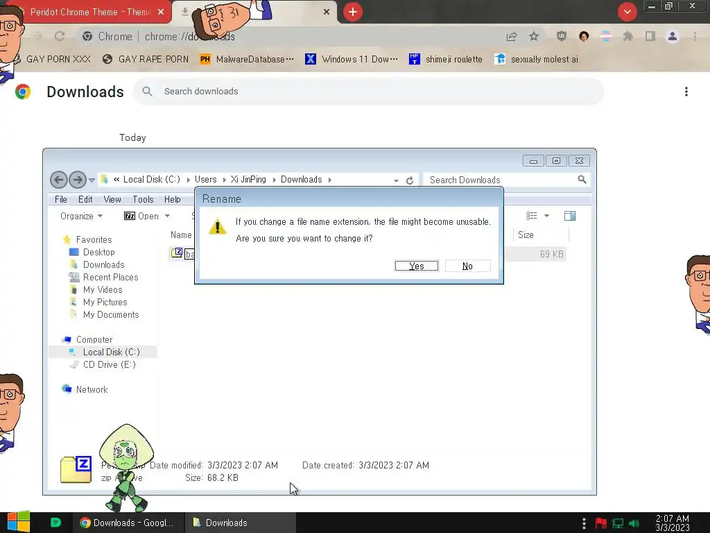Change view layout icon in Explorer

coord(532,216)
